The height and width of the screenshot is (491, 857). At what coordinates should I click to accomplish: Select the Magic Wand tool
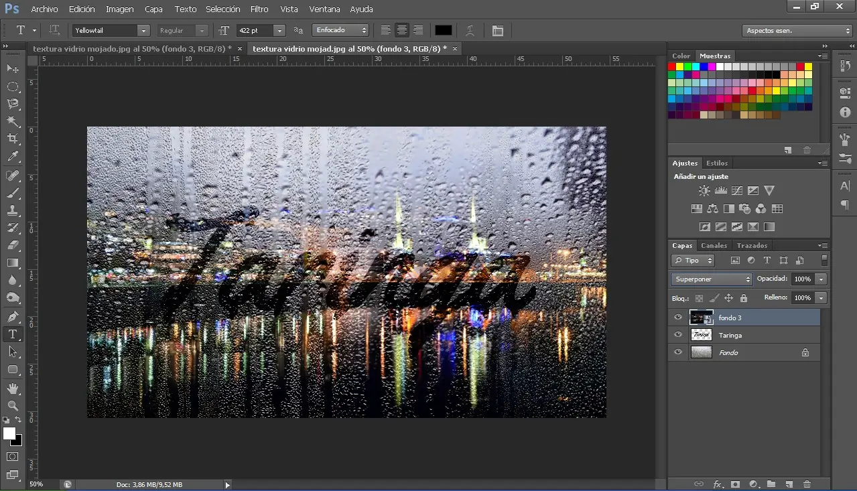pyautogui.click(x=13, y=121)
